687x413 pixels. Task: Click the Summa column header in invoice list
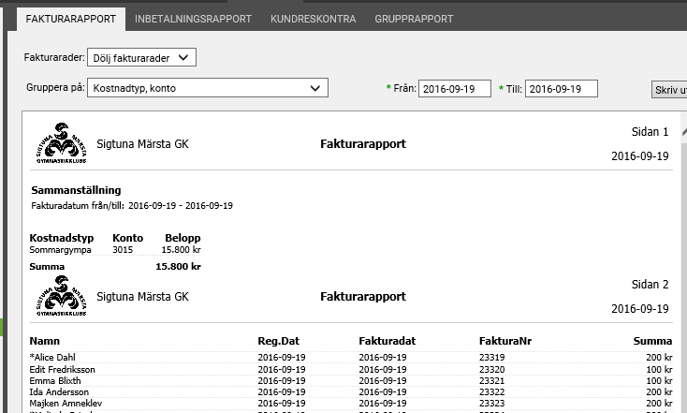652,341
